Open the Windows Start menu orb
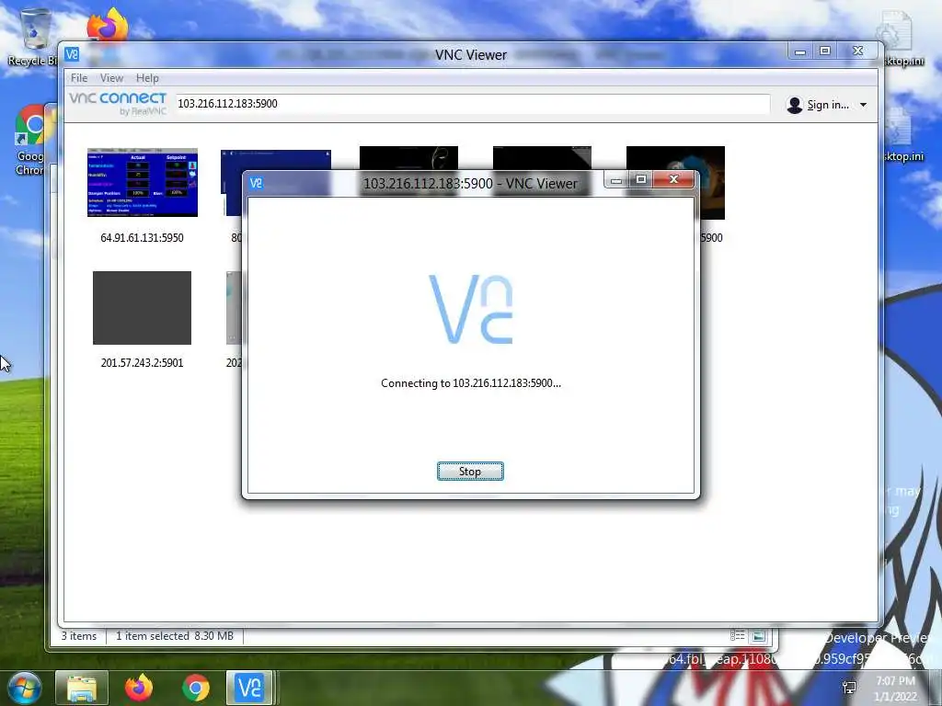The height and width of the screenshot is (706, 942). pos(25,688)
